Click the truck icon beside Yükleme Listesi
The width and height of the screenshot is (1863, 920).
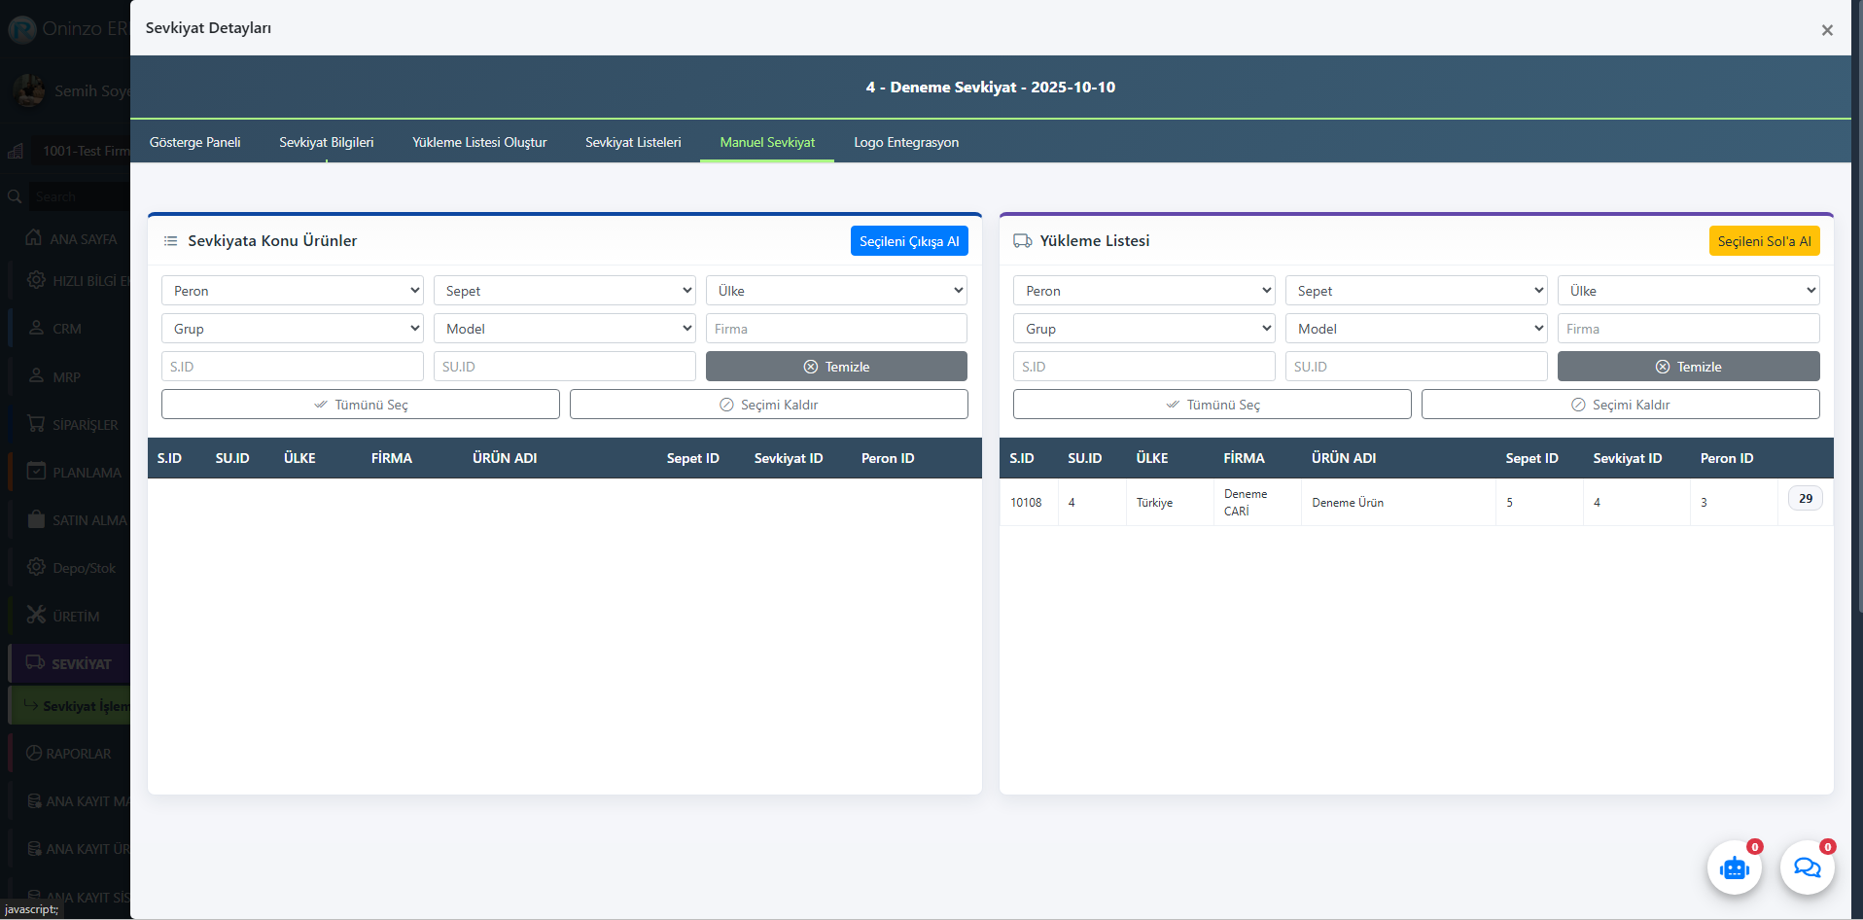1022,241
